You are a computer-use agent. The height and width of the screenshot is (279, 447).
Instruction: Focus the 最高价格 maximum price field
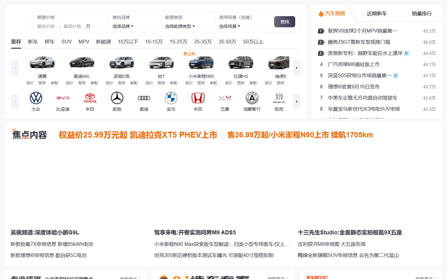pos(72,26)
